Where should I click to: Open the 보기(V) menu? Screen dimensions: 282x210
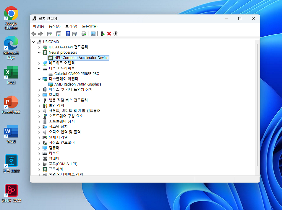pyautogui.click(x=71, y=27)
